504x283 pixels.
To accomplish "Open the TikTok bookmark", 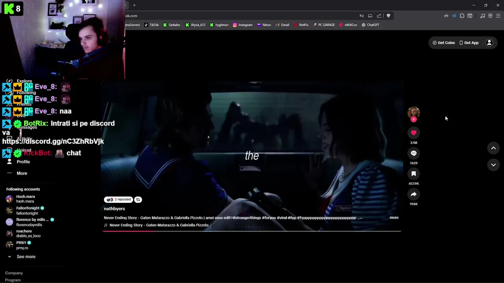I will 152,25.
